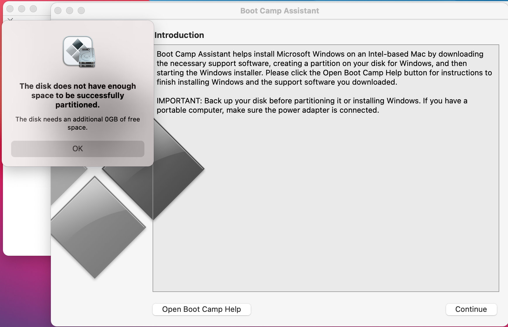Click Continue to proceed with Boot Camp setup
The width and height of the screenshot is (508, 327).
pos(471,309)
